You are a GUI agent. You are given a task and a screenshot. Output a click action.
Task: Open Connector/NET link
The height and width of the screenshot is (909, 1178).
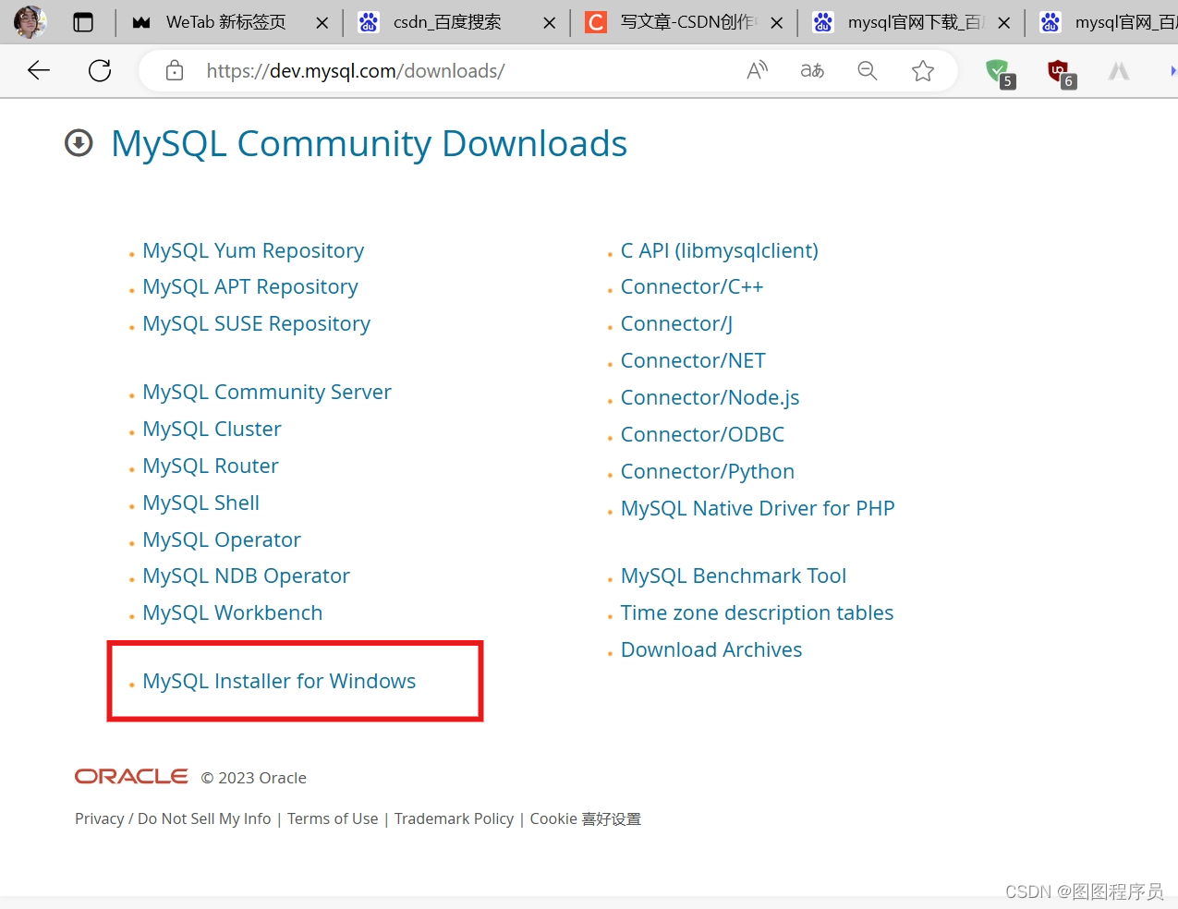pyautogui.click(x=693, y=361)
